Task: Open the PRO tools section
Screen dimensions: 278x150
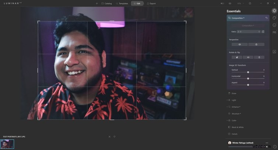Action: click(x=274, y=32)
